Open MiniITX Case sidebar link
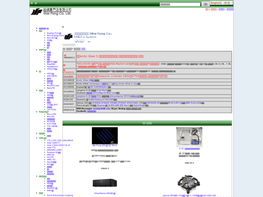263x197 pixels. [x=53, y=86]
